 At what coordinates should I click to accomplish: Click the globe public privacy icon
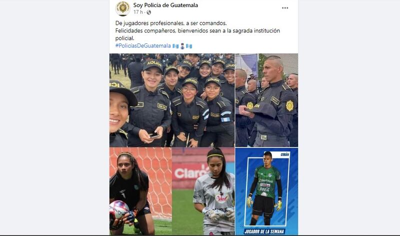click(x=148, y=12)
